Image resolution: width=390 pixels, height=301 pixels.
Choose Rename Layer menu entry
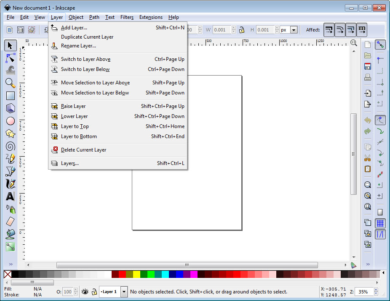pos(118,46)
